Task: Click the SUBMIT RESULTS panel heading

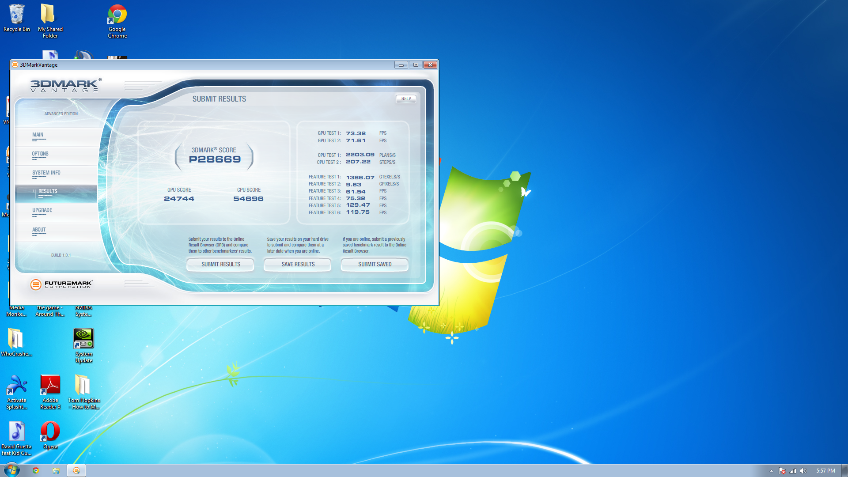Action: click(219, 99)
